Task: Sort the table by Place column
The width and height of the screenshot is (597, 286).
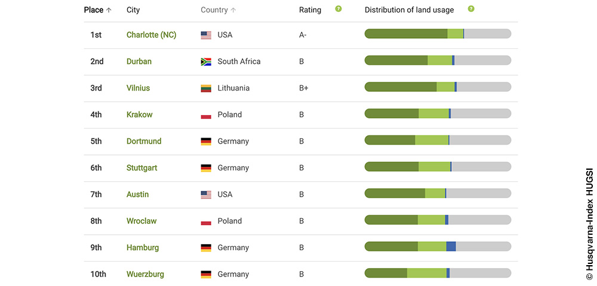Action: [x=98, y=10]
